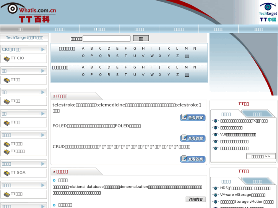Expand the CIO IT sidebar section arrow
Image resolution: width=278 pixels, height=208 pixels.
pyautogui.click(x=43, y=49)
